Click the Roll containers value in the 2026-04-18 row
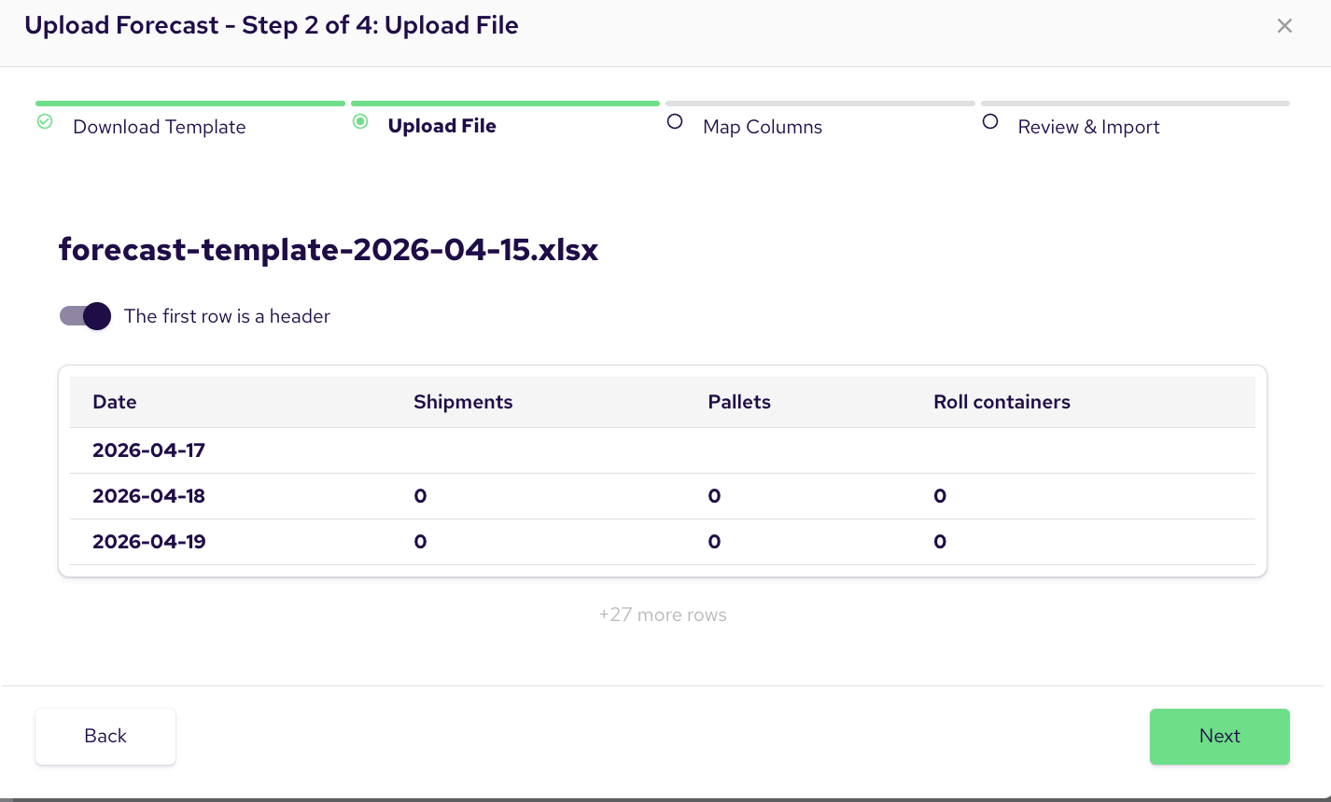This screenshot has height=802, width=1331. point(940,496)
